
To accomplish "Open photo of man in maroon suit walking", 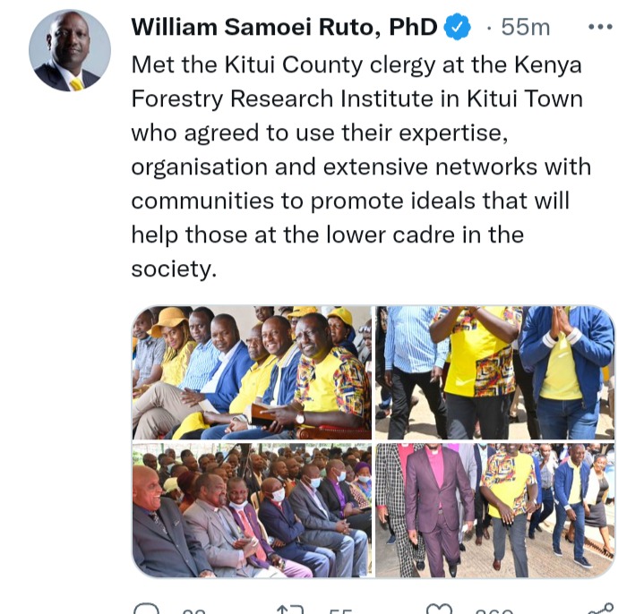I will coord(495,510).
